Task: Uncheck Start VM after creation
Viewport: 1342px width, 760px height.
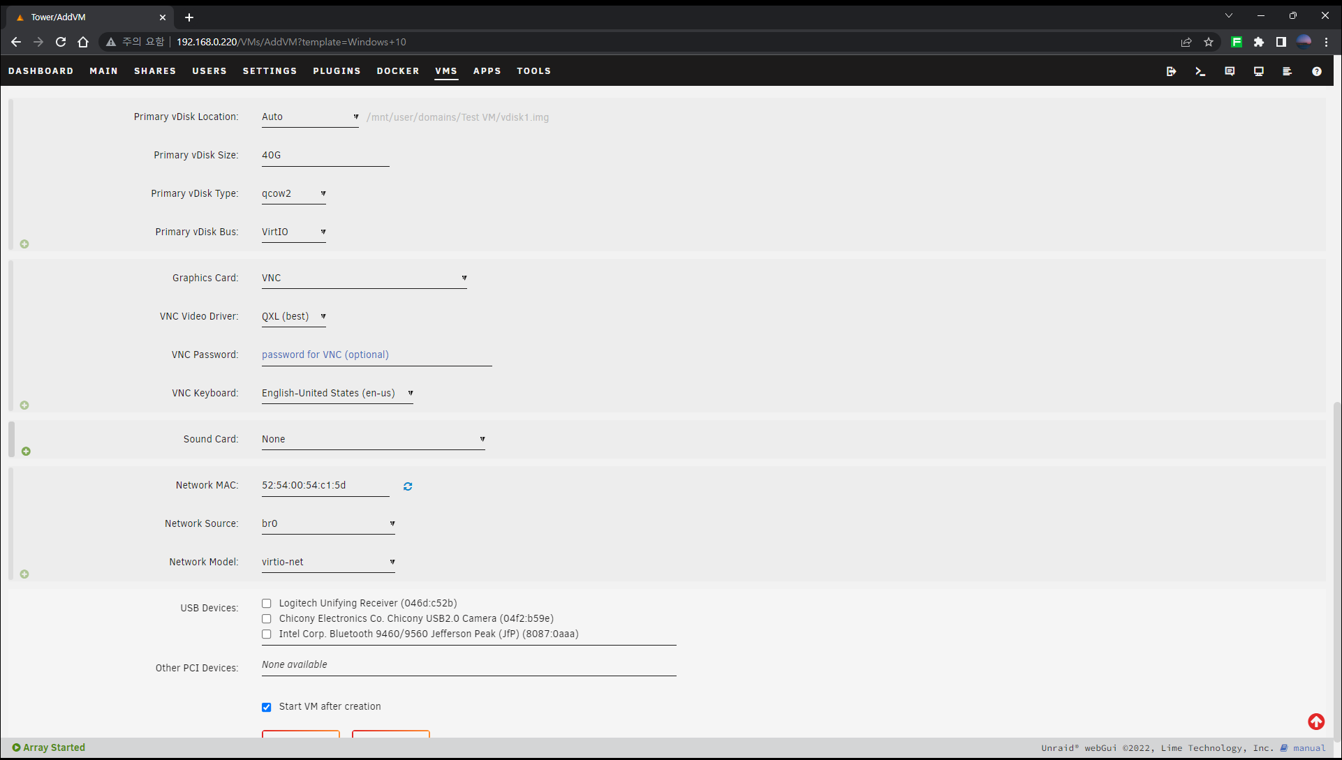Action: (x=267, y=707)
